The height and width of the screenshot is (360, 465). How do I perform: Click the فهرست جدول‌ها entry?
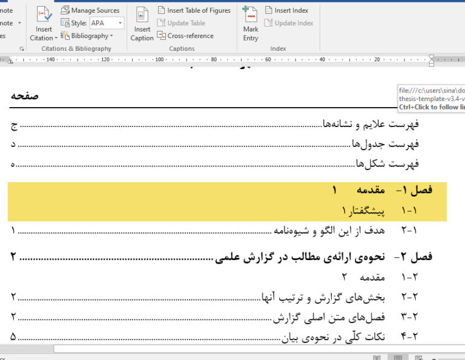point(215,144)
